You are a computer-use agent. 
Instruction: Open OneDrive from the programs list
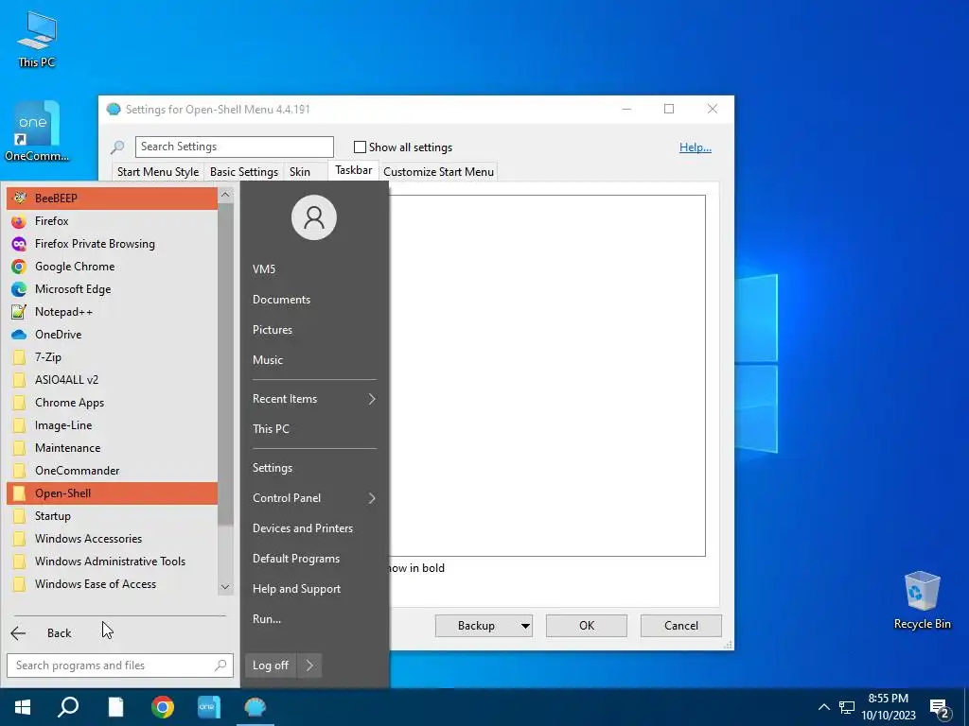112,335
